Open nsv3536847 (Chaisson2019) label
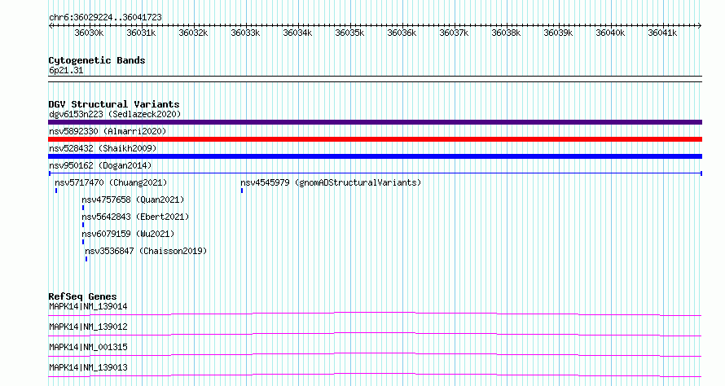This screenshot has height=386, width=725. coord(146,251)
